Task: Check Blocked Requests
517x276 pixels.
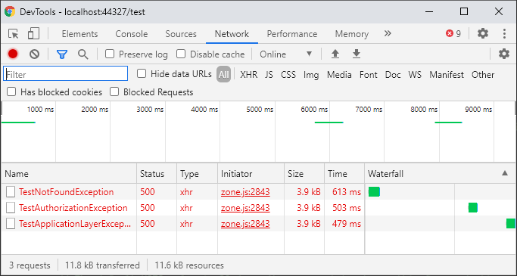Action: 114,91
